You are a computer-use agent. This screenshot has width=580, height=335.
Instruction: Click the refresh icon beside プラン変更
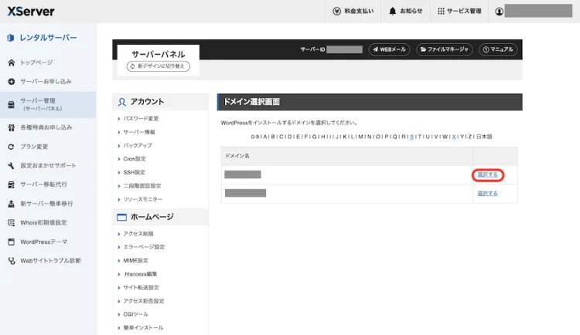11,147
